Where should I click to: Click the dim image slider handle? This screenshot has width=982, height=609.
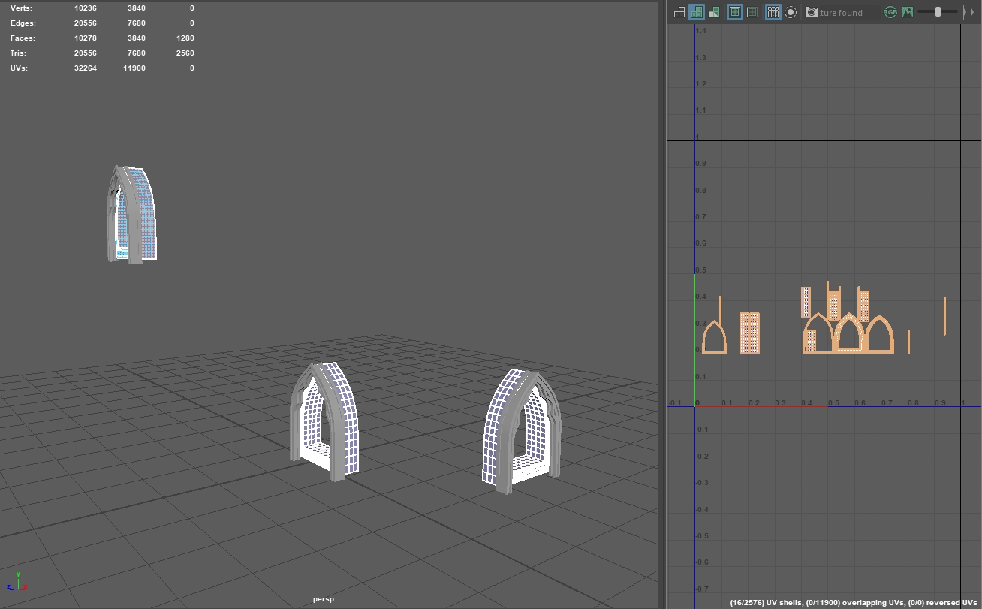(x=938, y=12)
